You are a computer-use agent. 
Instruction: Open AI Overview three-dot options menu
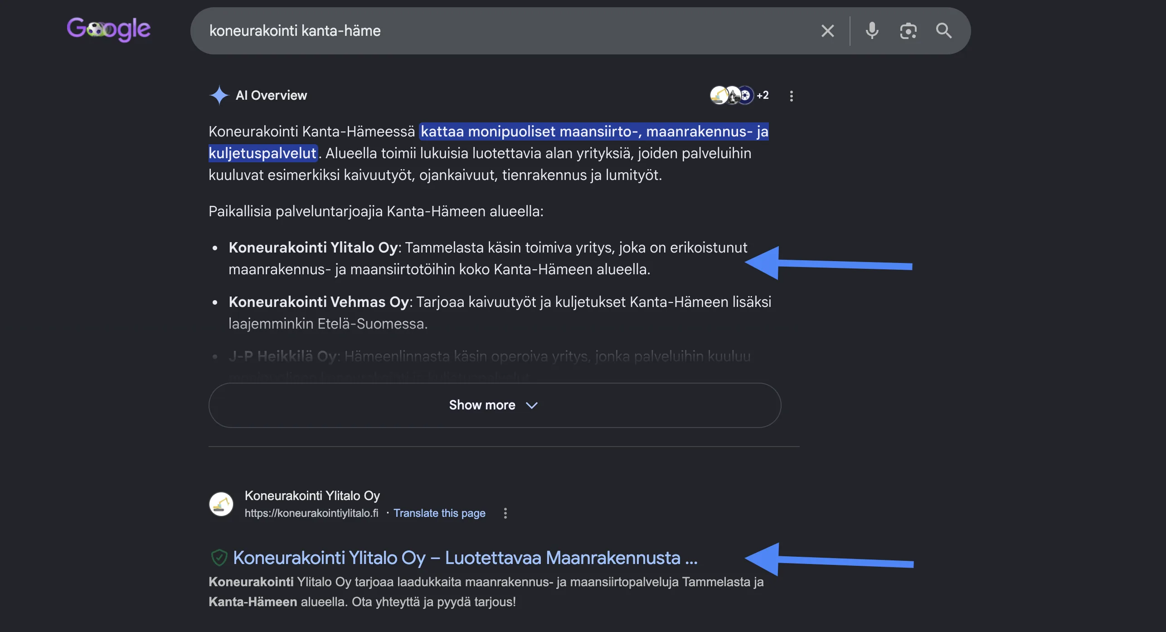pyautogui.click(x=791, y=96)
